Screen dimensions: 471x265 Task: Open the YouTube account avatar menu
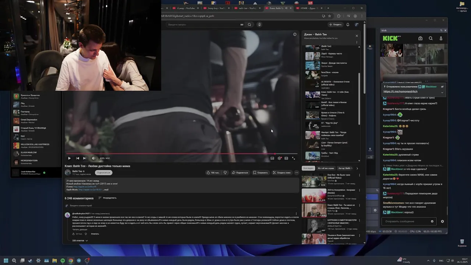click(357, 25)
